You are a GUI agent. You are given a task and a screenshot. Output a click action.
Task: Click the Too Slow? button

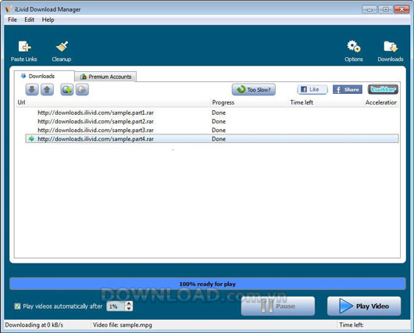coord(254,90)
